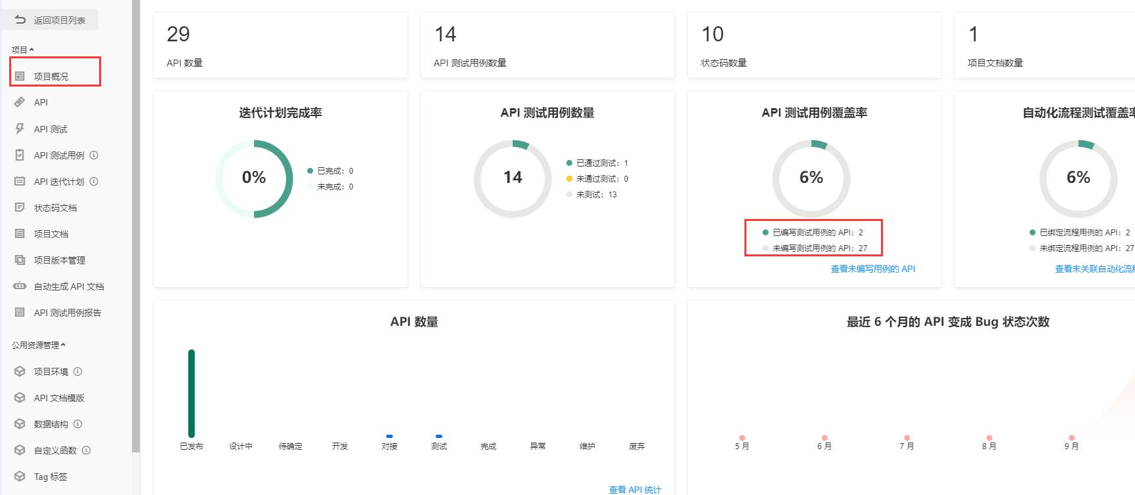This screenshot has height=495, width=1135.
Task: Click the 5 月 data point
Action: click(x=742, y=437)
